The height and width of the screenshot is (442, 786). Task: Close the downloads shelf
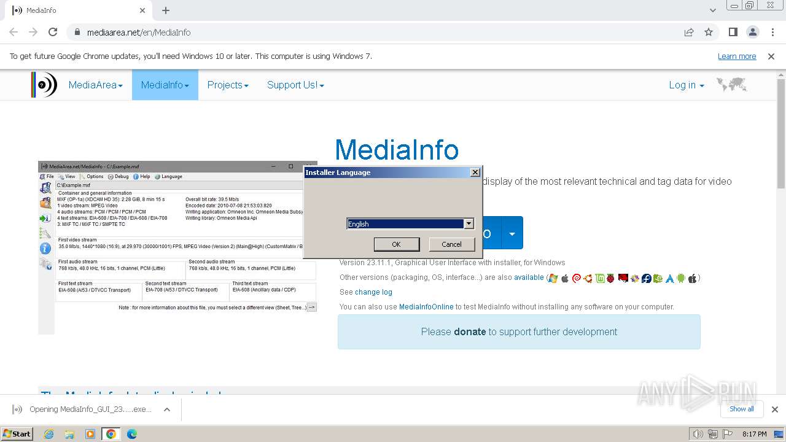click(775, 409)
